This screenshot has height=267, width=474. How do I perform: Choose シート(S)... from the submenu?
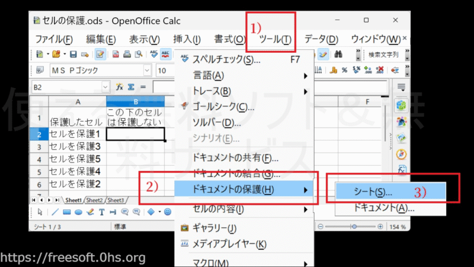point(373,192)
